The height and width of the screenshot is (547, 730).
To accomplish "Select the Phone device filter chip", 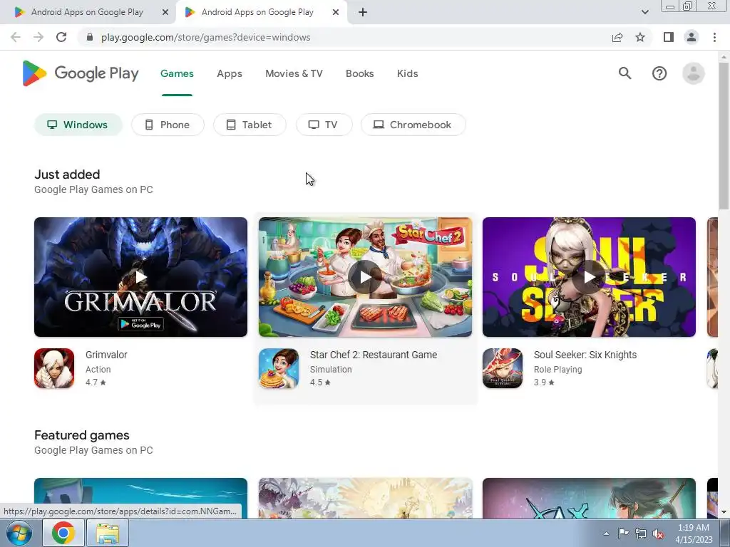I will 168,125.
